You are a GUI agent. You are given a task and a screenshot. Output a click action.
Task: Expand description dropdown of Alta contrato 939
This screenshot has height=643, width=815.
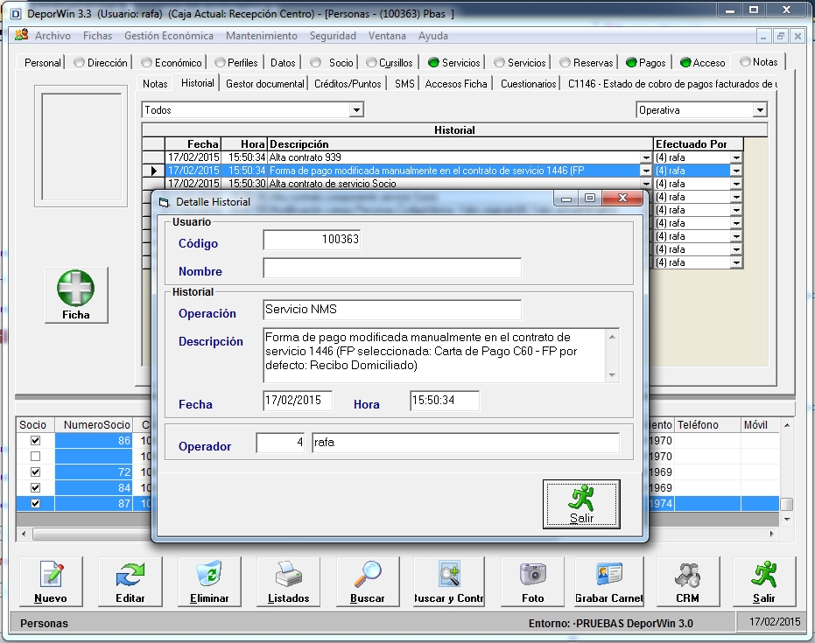click(646, 157)
